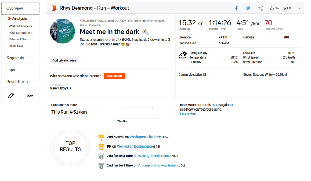Image resolution: width=311 pixels, height=181 pixels.
Task: Collapse the activity header with arrow
Action: 299,8
